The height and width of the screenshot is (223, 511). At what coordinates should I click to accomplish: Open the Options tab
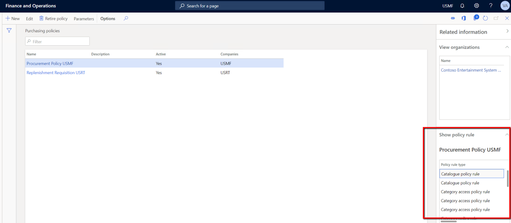click(x=108, y=19)
